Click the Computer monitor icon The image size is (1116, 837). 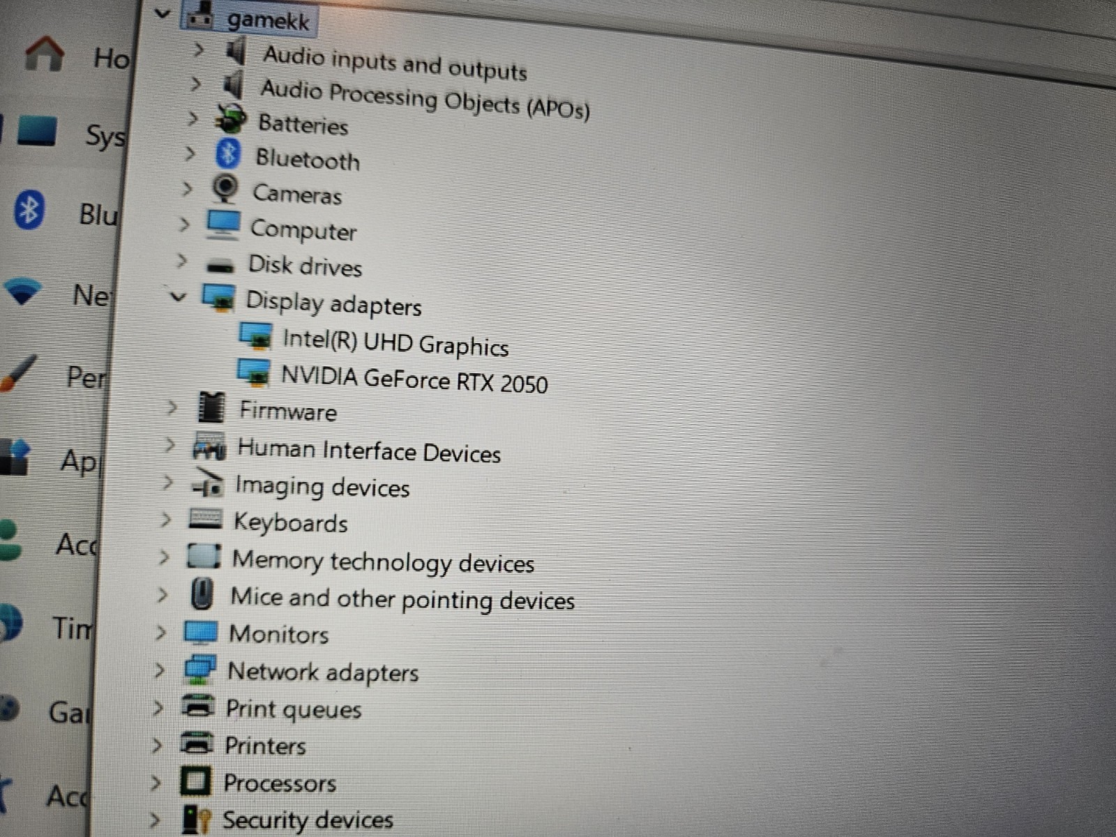223,225
